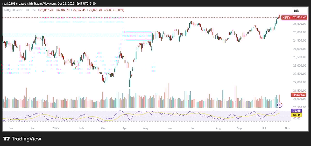Click the open value O26,057.20 in header
Viewport: 311px width, 146px height.
coord(46,10)
